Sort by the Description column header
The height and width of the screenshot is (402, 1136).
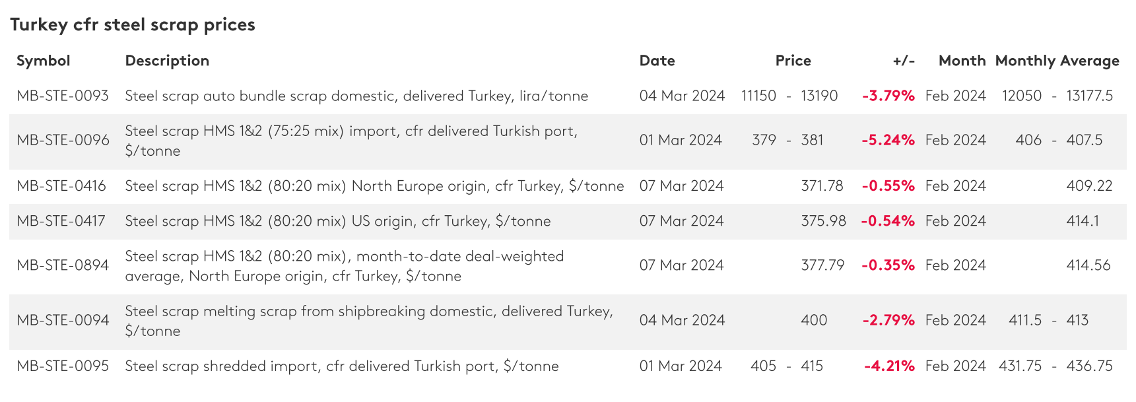[x=167, y=61]
